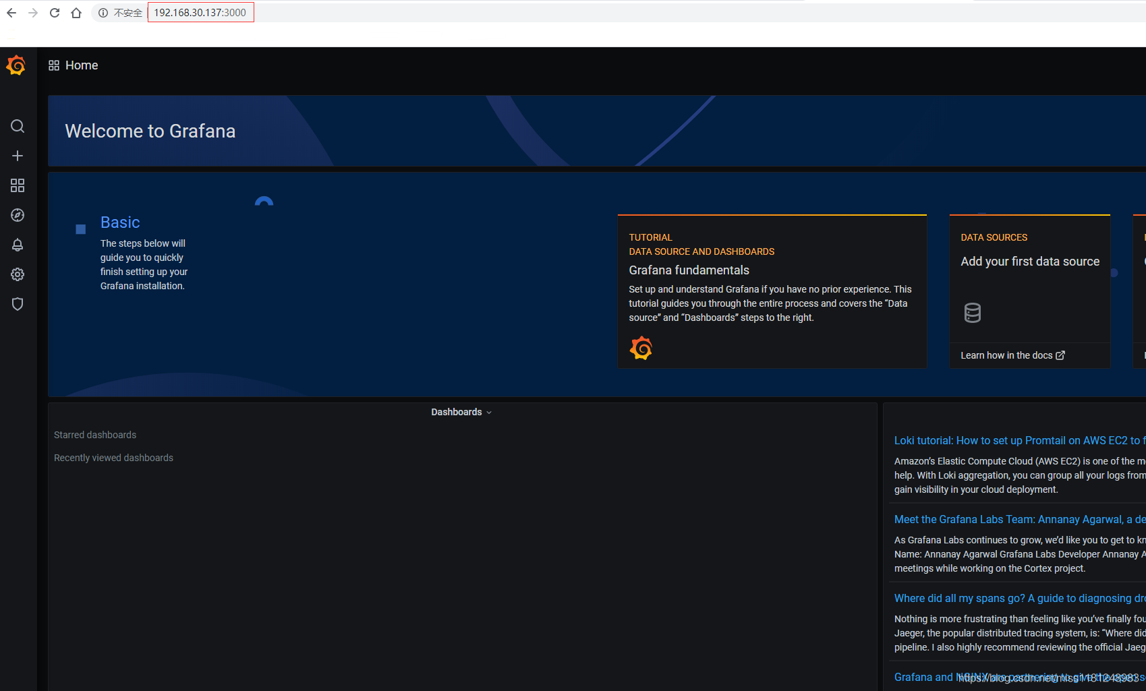
Task: Open the Create plus menu in sidebar
Action: [x=18, y=156]
